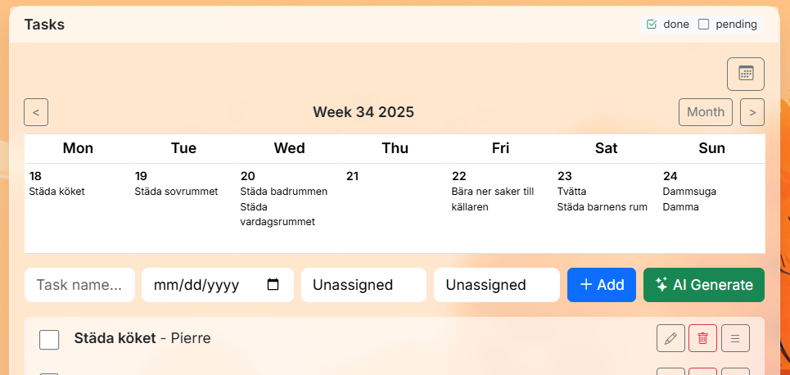Delete Städa köket with the trash icon
This screenshot has width=790, height=375.
pos(702,338)
